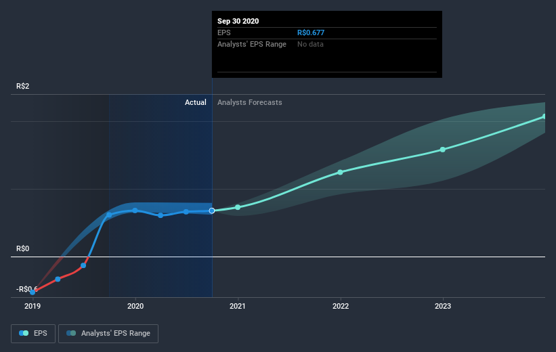The width and height of the screenshot is (556, 352).
Task: Click the 2022 x-axis label
Action: coord(341,306)
